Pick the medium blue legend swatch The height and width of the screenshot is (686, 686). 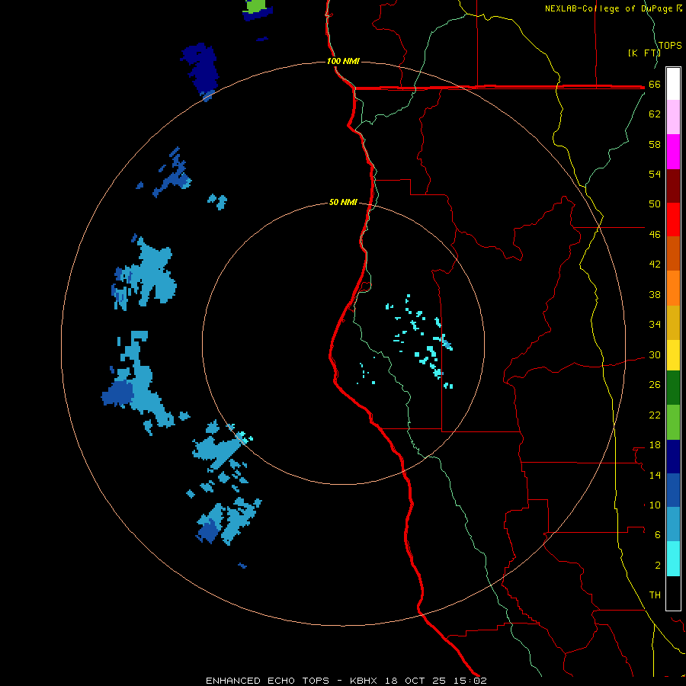[673, 490]
